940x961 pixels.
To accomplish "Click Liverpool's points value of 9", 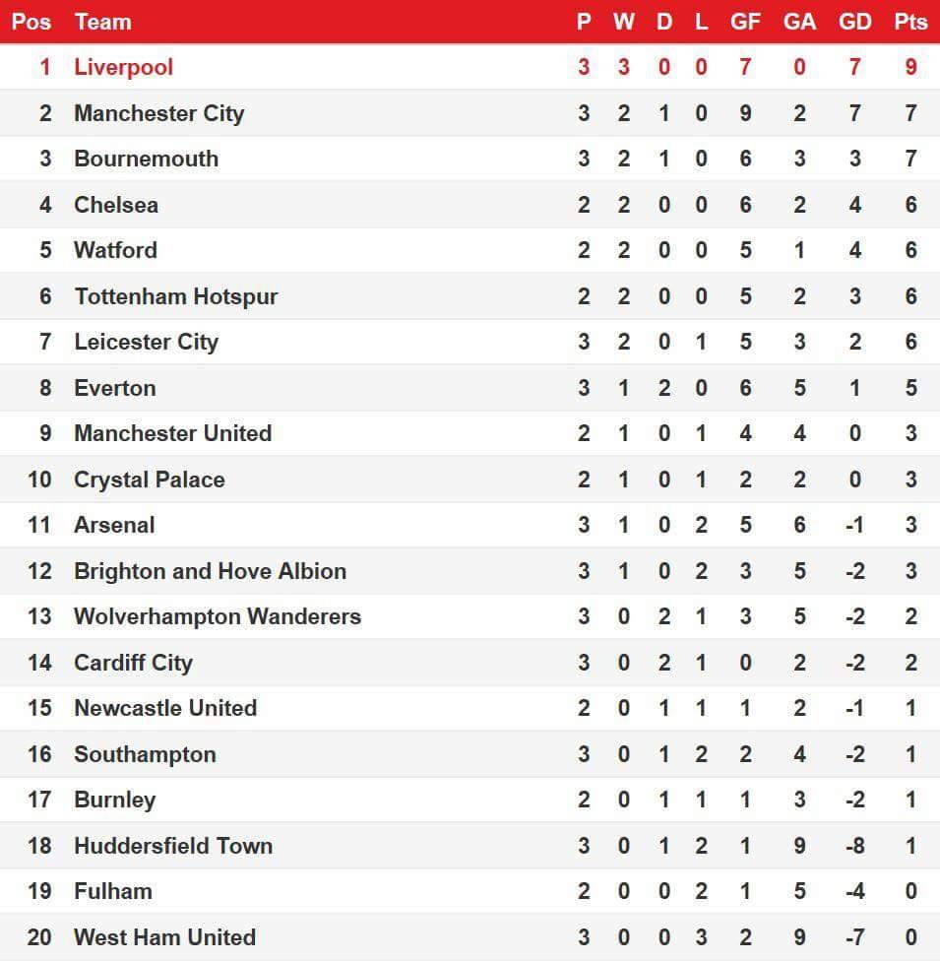I will [910, 67].
